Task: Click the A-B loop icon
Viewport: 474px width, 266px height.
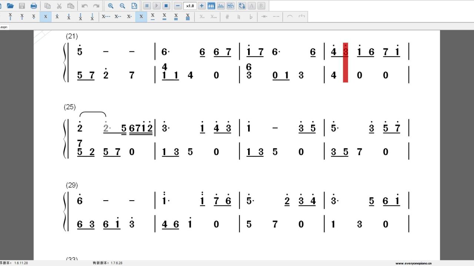Action: coord(242,6)
